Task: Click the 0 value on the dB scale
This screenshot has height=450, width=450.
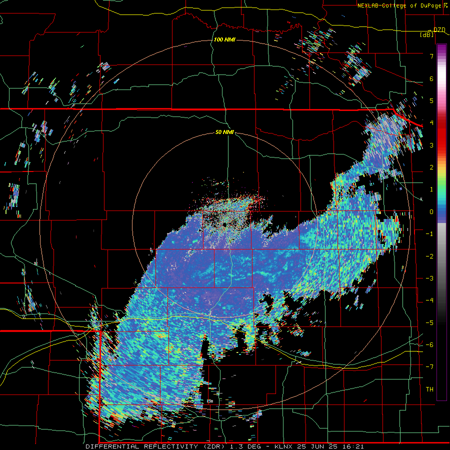Action: 431,212
